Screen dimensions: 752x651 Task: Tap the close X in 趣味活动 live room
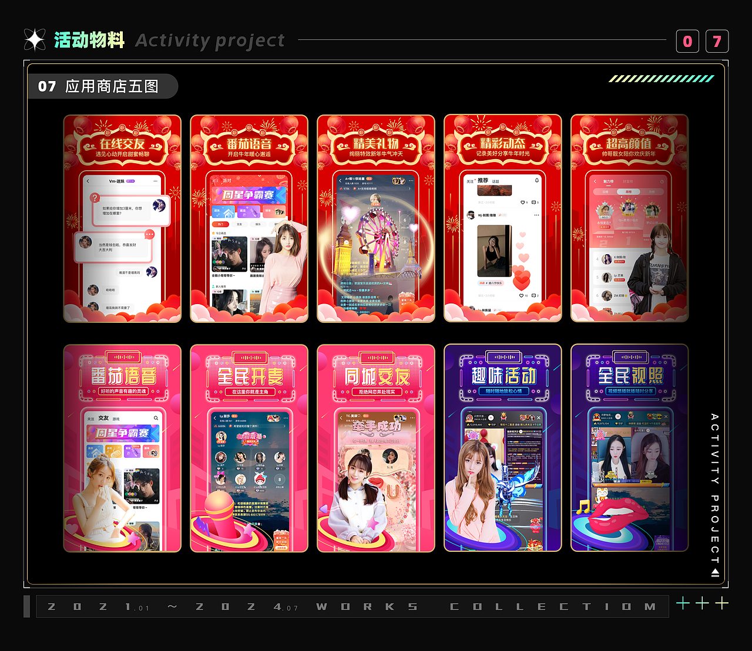tap(539, 417)
